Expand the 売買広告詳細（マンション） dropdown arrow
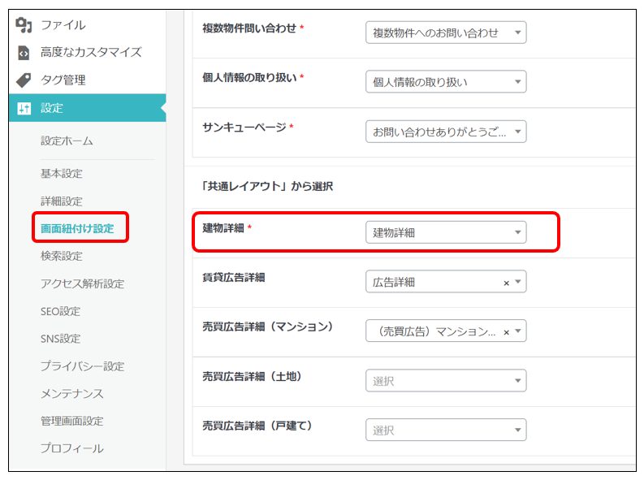The width and height of the screenshot is (644, 480). tap(518, 331)
